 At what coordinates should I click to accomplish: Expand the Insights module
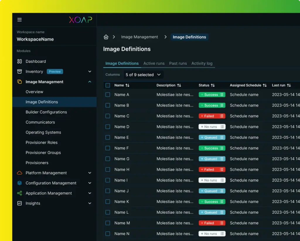(90, 203)
